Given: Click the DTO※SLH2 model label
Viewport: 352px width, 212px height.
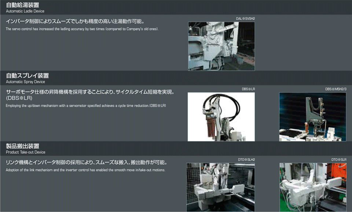Looking at the screenshot, I should [x=246, y=160].
